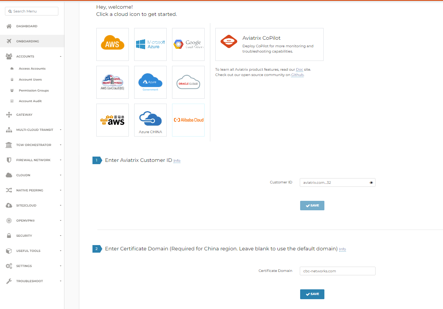This screenshot has height=309, width=443.
Task: Select the Oracle Cloud tile
Action: pos(188,82)
